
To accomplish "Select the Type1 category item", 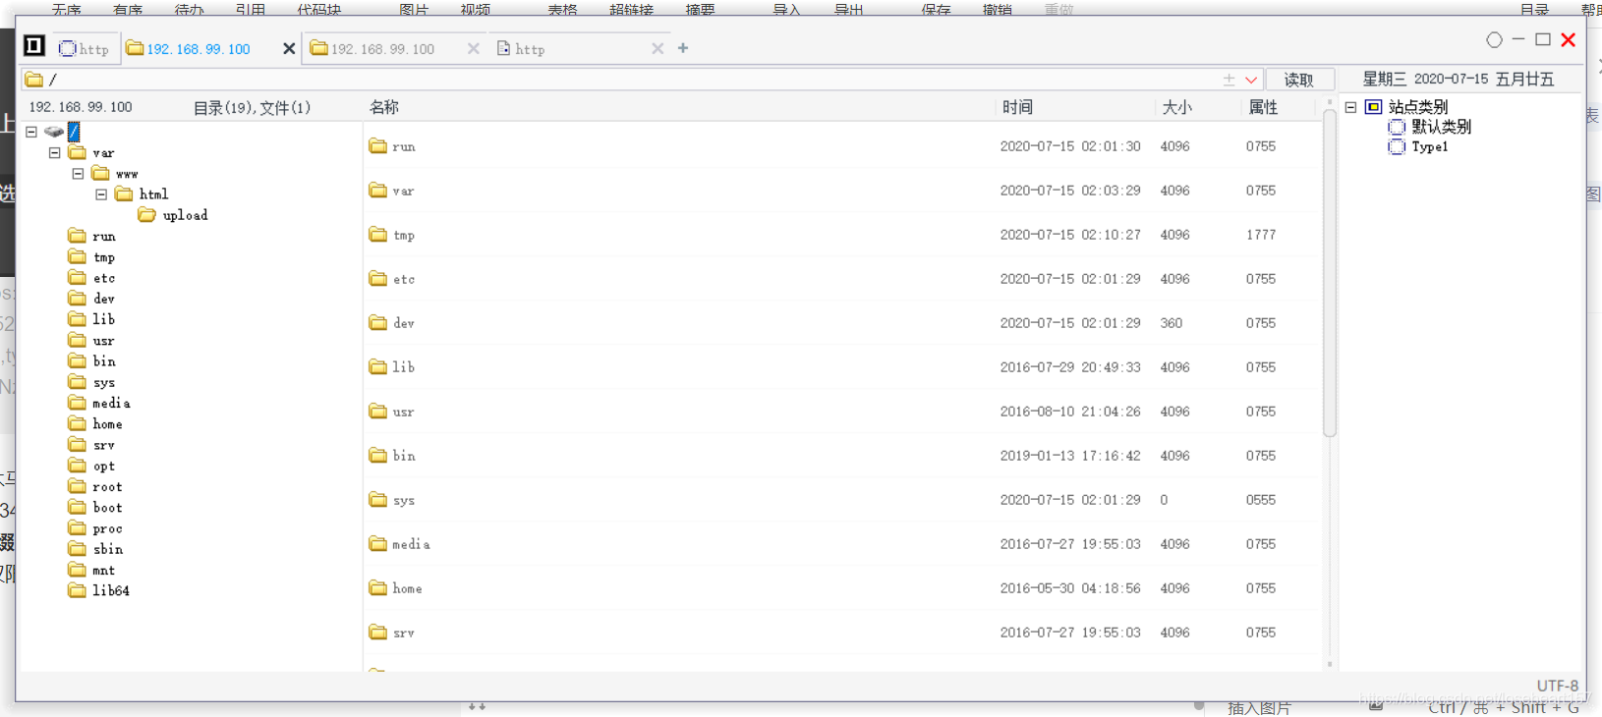I will click(1430, 147).
